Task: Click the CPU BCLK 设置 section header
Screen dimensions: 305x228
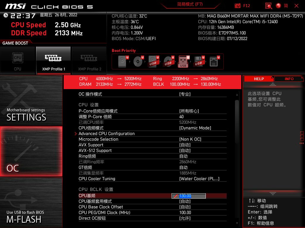Action: click(x=96, y=189)
